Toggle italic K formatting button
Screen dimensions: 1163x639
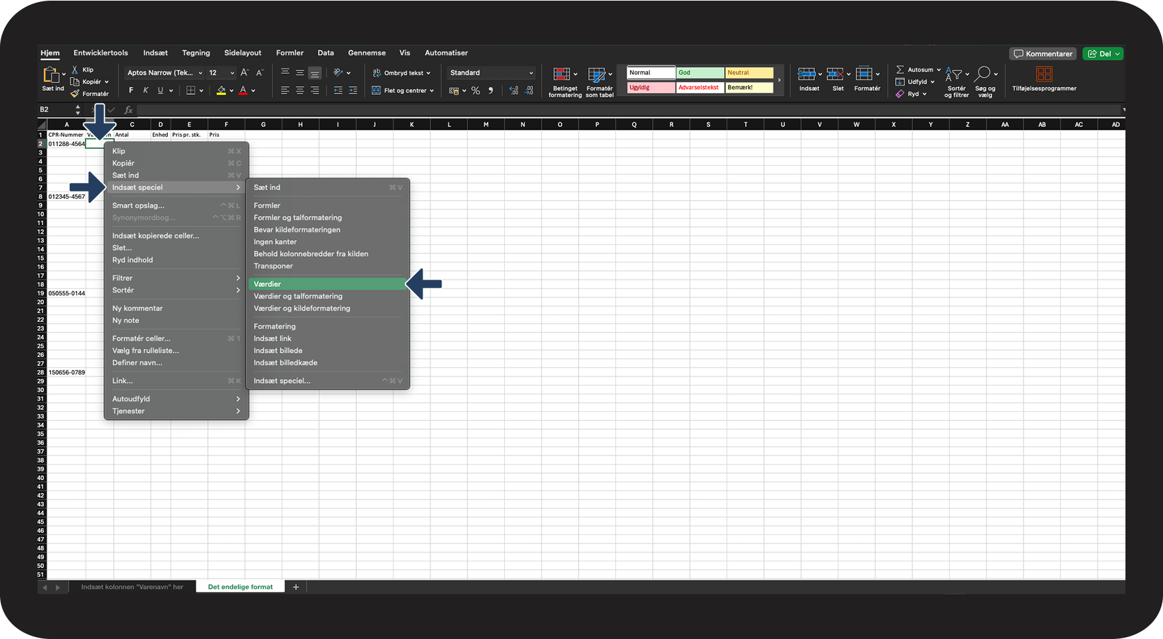[145, 91]
